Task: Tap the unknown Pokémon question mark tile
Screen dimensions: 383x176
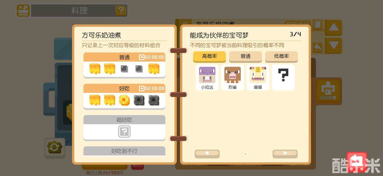Action: tap(283, 77)
